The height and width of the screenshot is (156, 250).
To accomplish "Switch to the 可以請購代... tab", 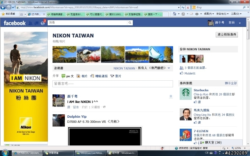I will tap(95, 14).
